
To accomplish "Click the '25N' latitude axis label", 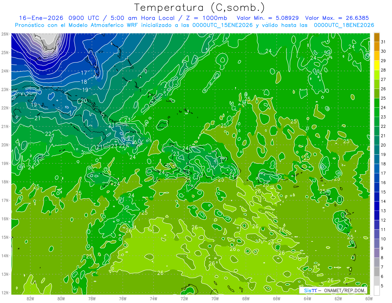I will point(5,52).
